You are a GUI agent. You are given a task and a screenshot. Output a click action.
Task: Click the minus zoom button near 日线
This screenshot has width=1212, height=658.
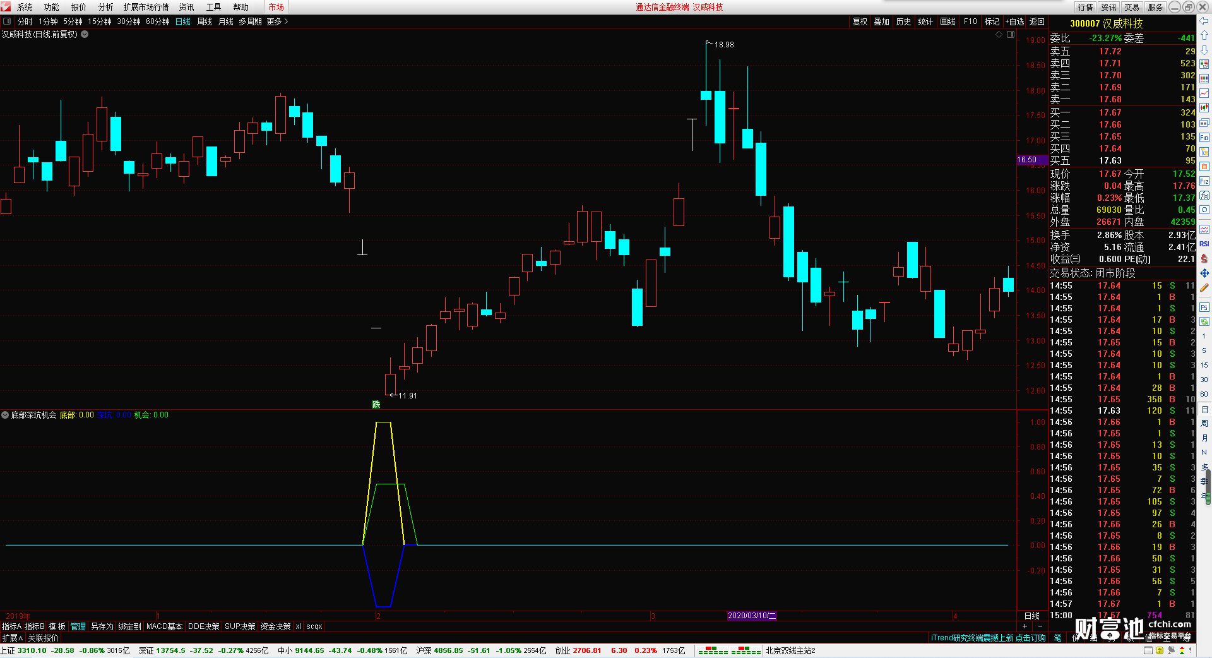pos(1040,626)
